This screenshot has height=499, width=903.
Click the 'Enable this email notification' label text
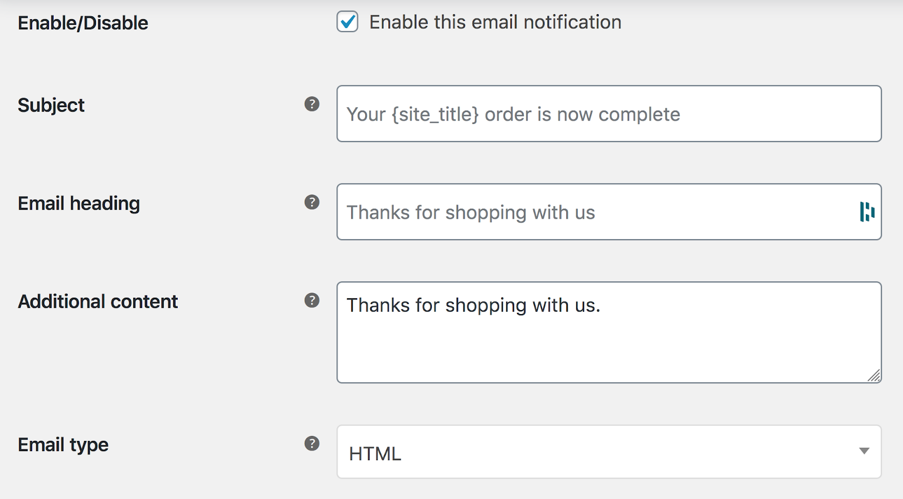[495, 22]
